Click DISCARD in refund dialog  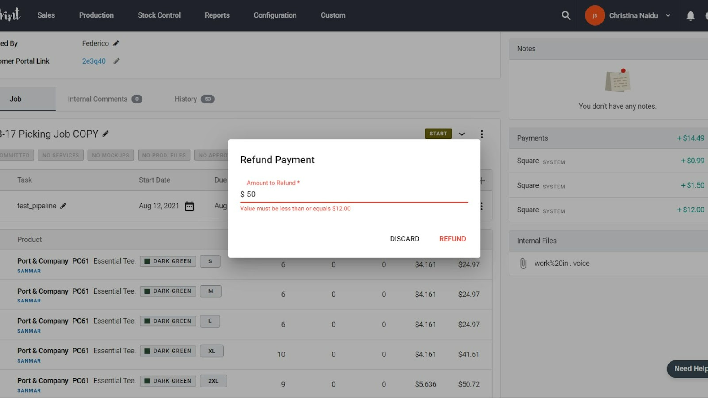coord(404,239)
